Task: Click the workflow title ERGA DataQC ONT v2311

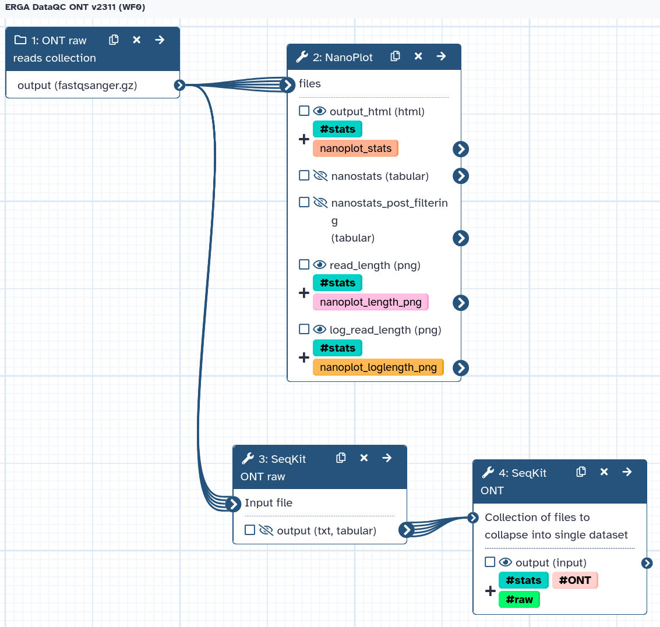Action: coord(75,7)
